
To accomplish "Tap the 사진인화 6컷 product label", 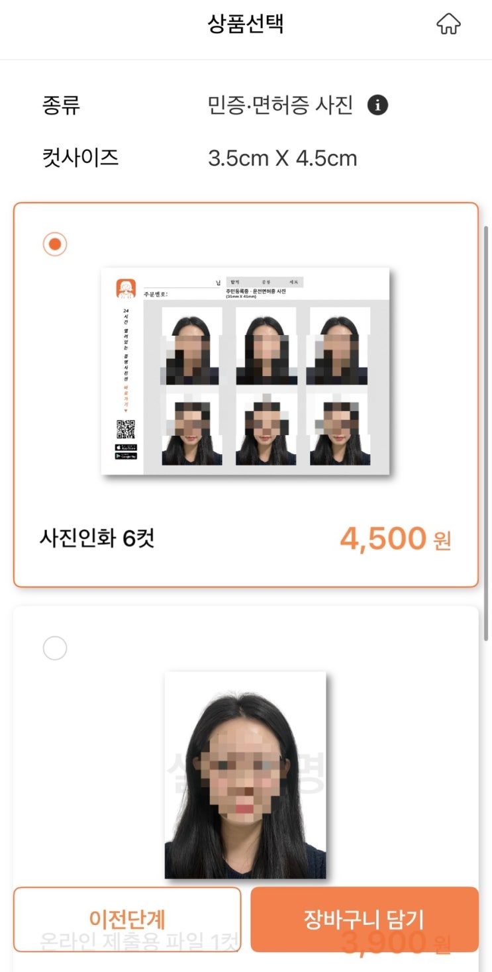I will click(97, 538).
